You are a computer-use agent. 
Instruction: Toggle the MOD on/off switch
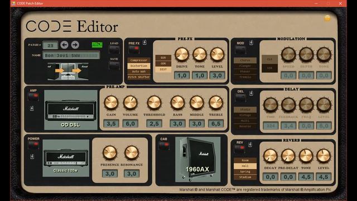coord(240,50)
